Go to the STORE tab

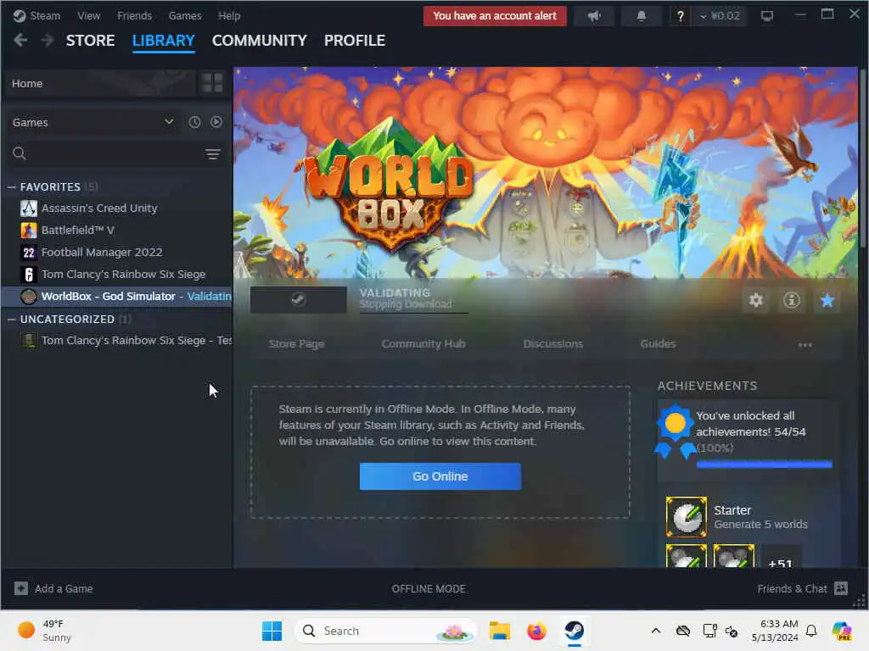click(90, 41)
